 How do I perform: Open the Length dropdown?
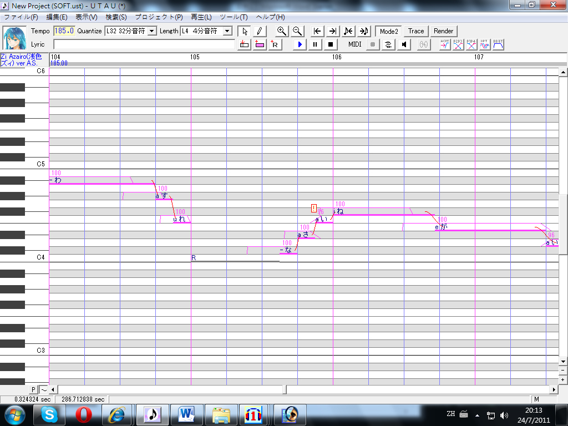pyautogui.click(x=227, y=31)
